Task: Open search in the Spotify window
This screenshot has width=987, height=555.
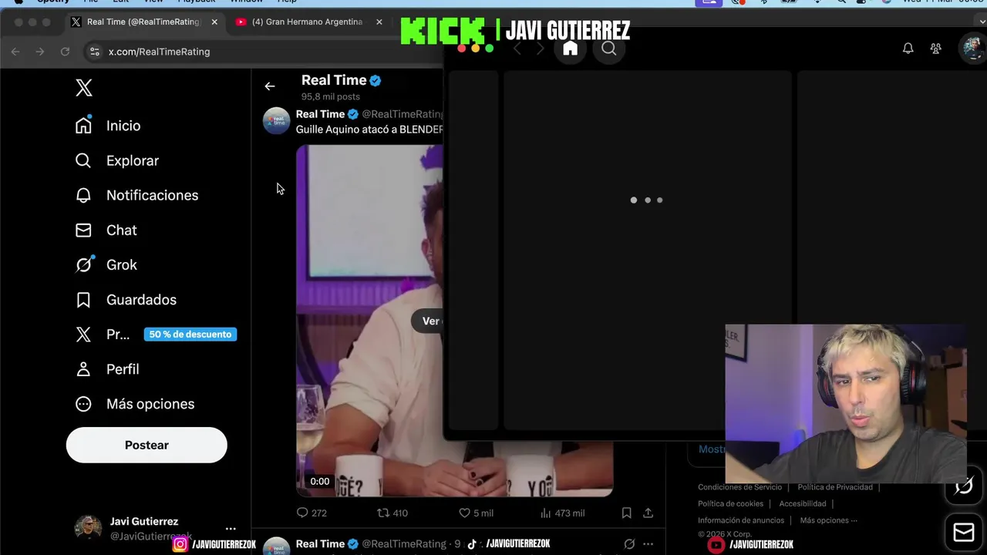Action: (x=609, y=49)
